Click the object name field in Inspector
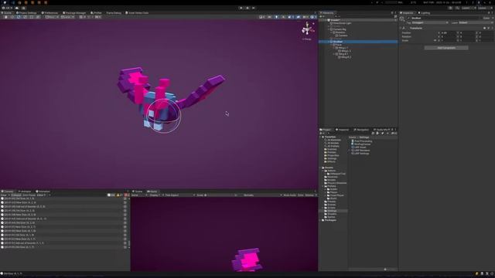The height and width of the screenshot is (278, 495). point(445,19)
